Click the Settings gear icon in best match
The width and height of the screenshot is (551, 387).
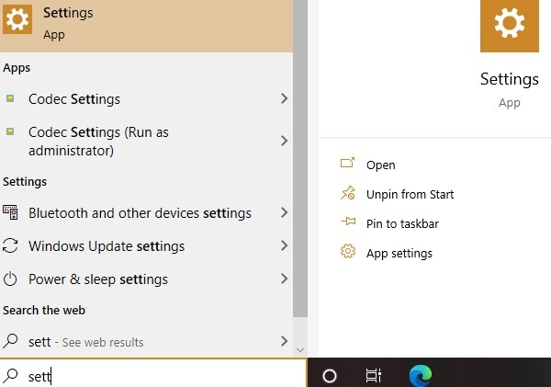pyautogui.click(x=17, y=19)
